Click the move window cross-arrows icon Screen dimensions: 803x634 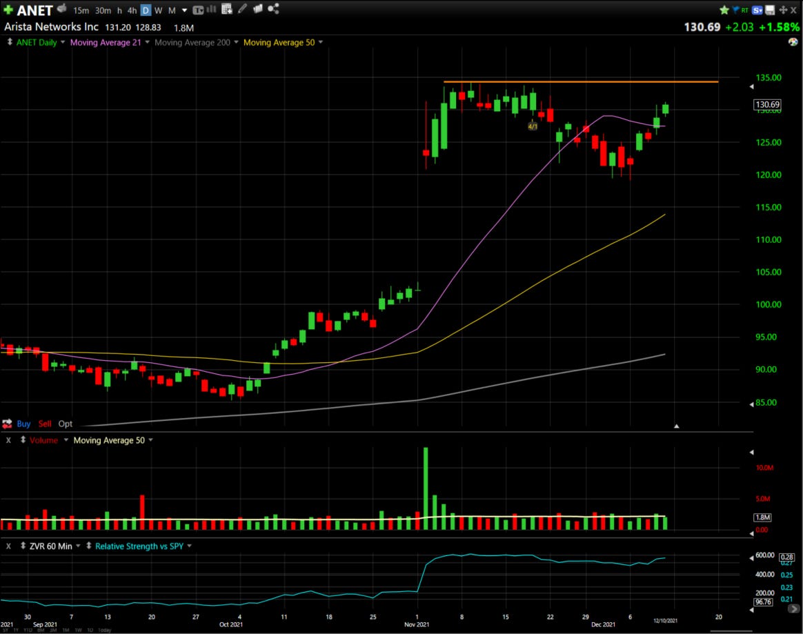click(x=783, y=10)
